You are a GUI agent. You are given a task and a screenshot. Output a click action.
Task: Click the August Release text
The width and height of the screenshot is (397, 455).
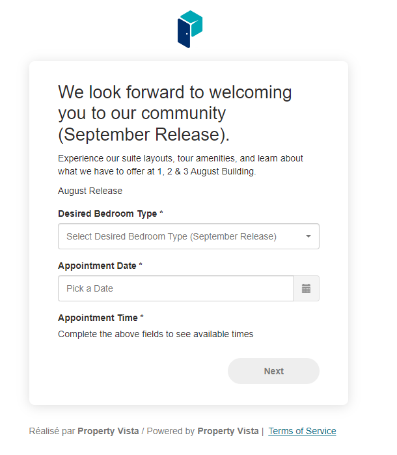tap(90, 191)
